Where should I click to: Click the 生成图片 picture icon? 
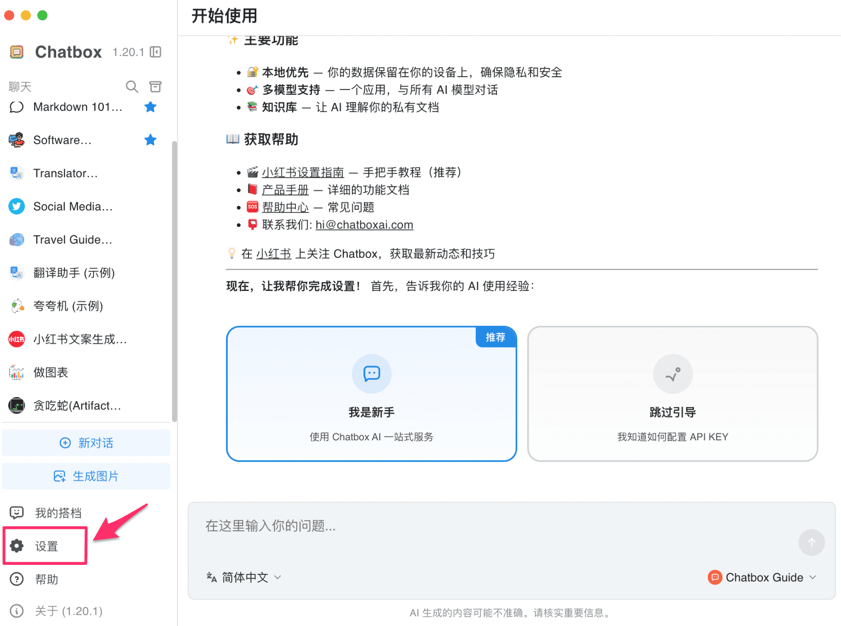(x=60, y=476)
